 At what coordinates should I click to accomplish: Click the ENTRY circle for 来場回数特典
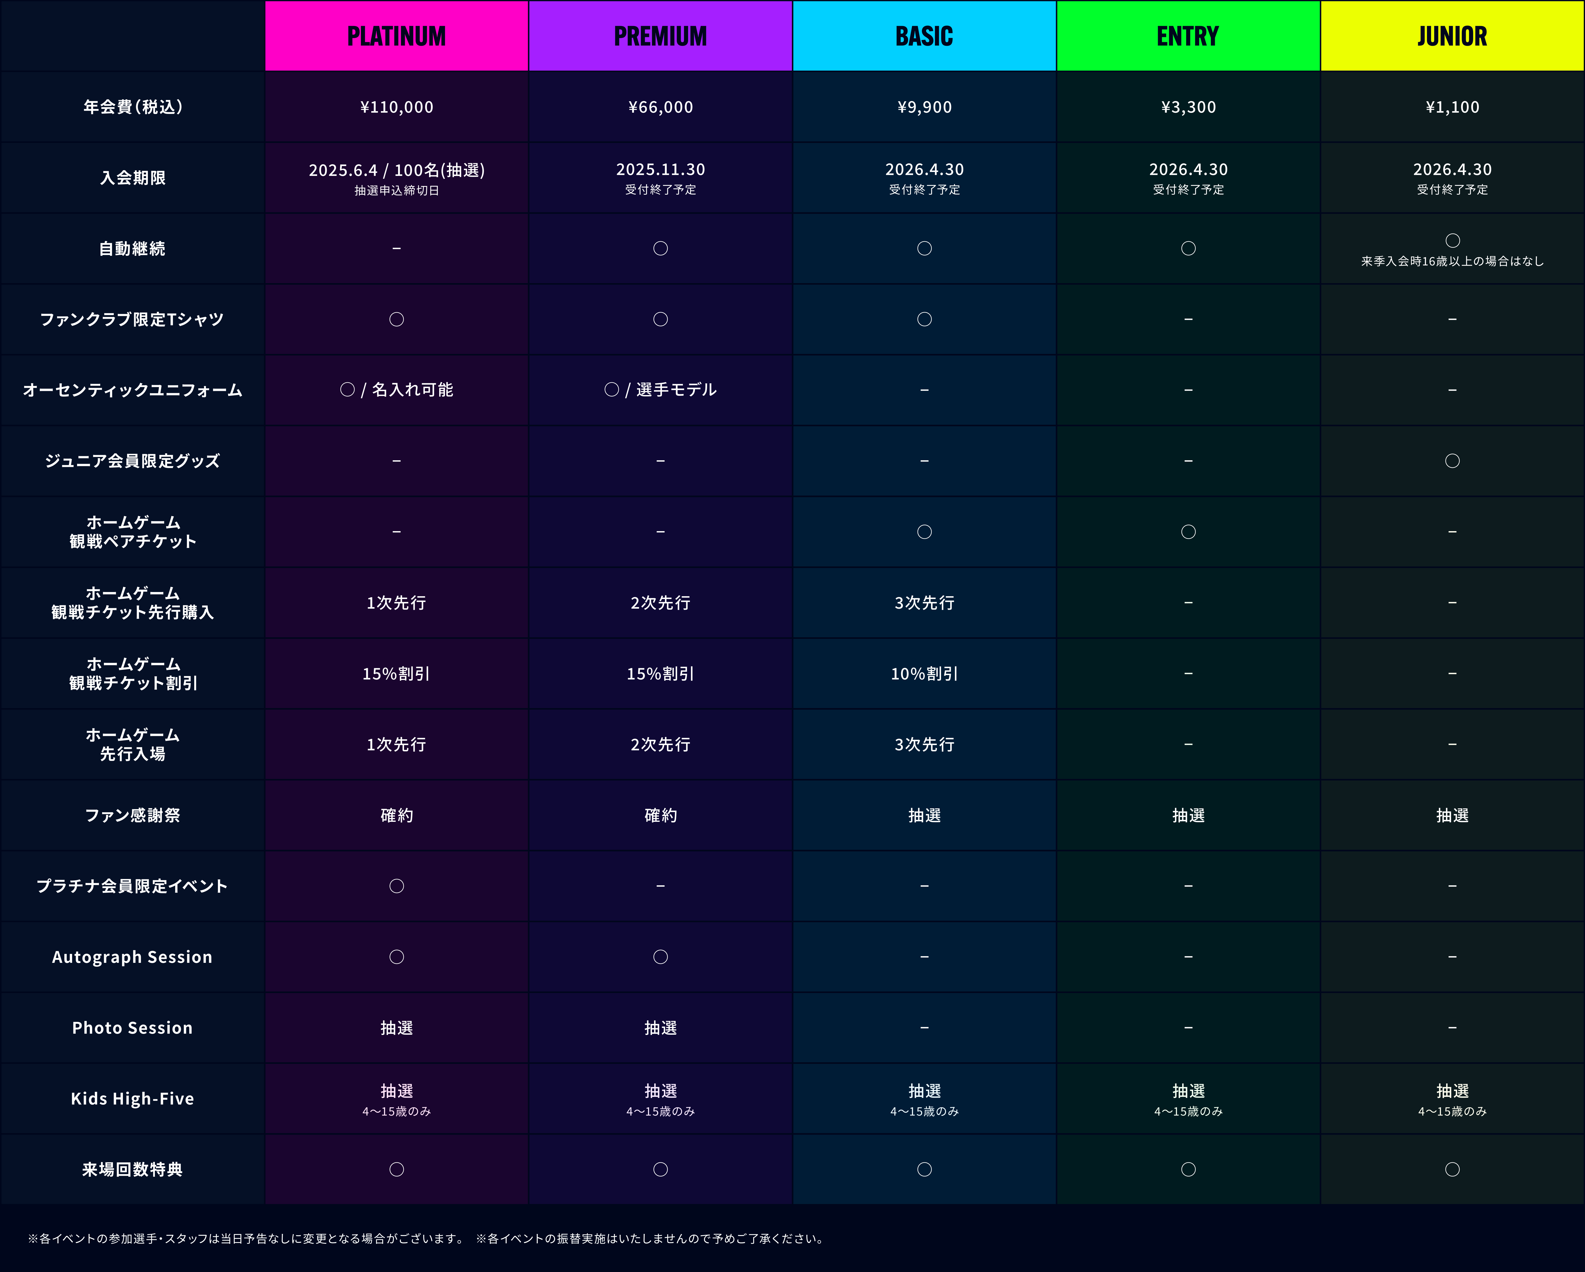[x=1188, y=1169]
